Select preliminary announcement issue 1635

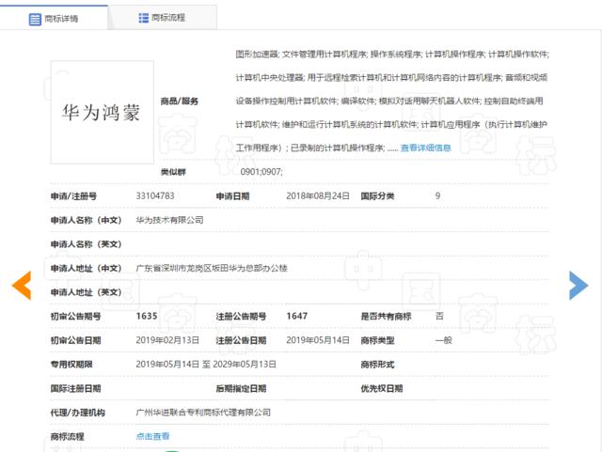point(147,316)
